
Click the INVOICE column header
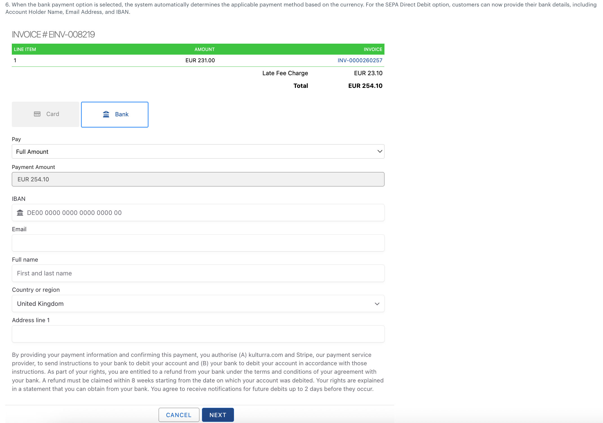pyautogui.click(x=373, y=49)
